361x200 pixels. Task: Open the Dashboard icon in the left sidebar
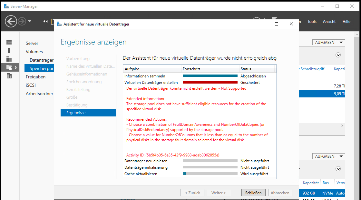pyautogui.click(x=9, y=42)
